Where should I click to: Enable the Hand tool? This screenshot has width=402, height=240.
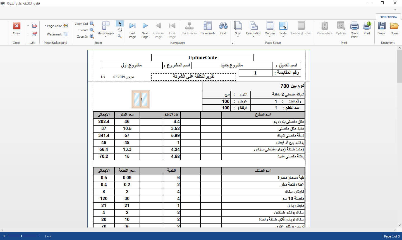[120, 30]
